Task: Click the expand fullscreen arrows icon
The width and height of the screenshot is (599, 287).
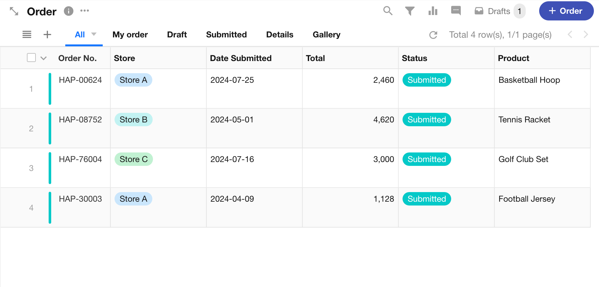Action: tap(14, 11)
